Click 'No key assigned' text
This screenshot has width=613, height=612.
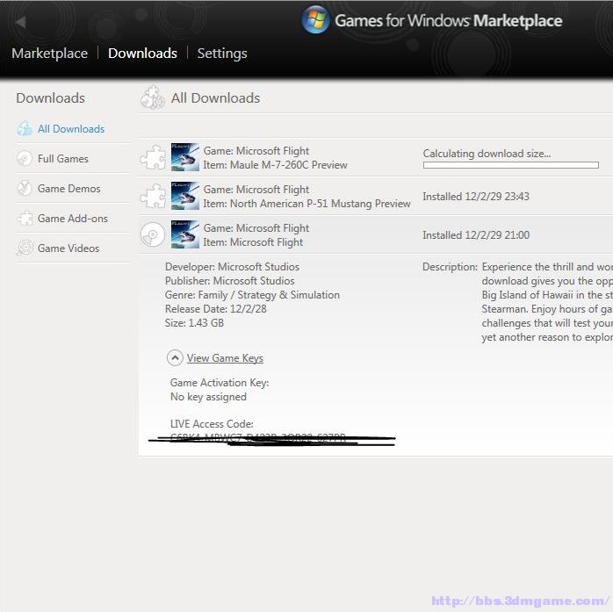click(208, 397)
